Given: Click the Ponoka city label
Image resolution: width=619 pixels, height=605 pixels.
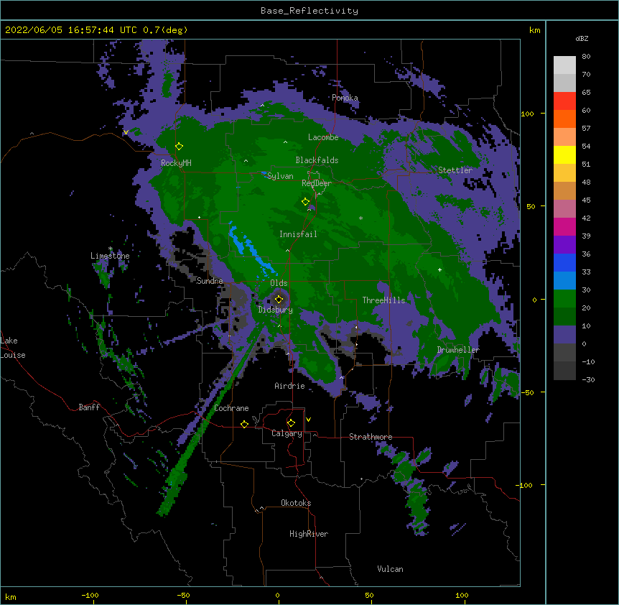Looking at the screenshot, I should [345, 98].
